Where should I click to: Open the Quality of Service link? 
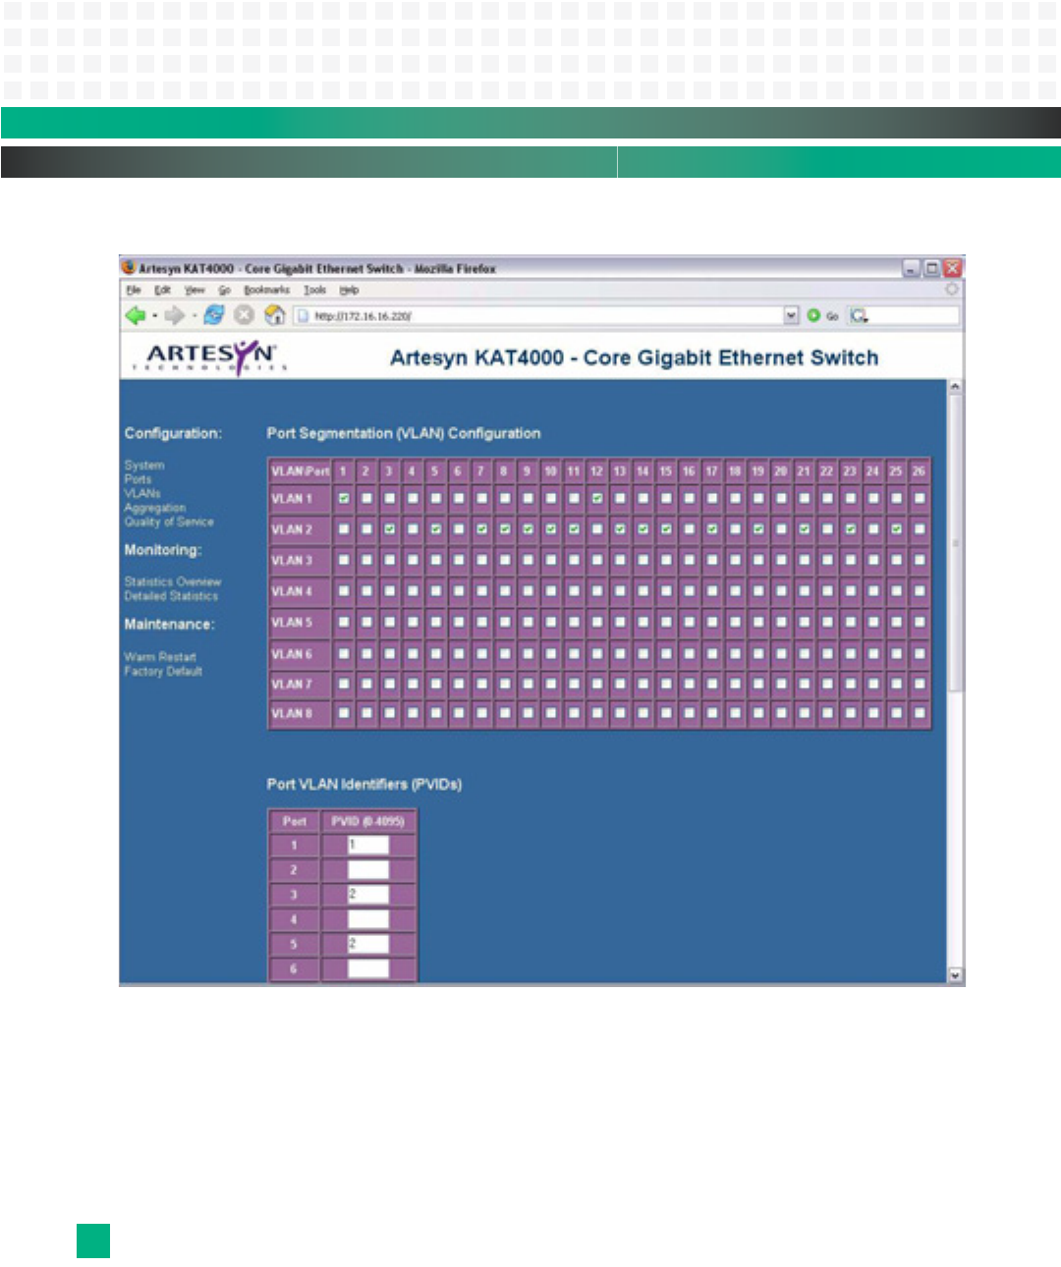coord(169,522)
